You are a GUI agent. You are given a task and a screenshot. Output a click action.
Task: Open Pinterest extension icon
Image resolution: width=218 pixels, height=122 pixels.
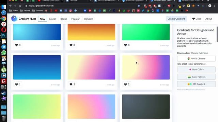tap(169, 6)
